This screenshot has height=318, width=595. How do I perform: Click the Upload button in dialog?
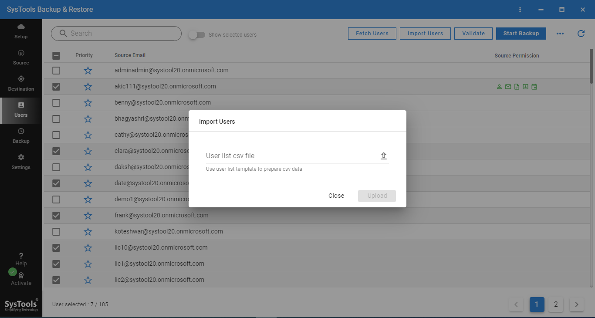tap(377, 196)
